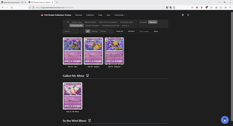Click TCG Pocket Collection Tracker site title
This screenshot has height=126, width=233.
[x=57, y=15]
